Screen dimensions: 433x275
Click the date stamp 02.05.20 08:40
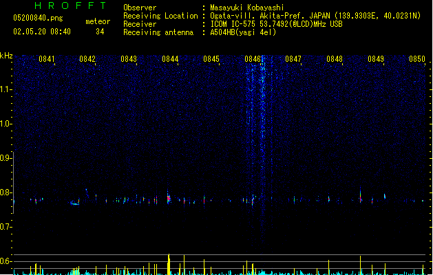coord(42,32)
